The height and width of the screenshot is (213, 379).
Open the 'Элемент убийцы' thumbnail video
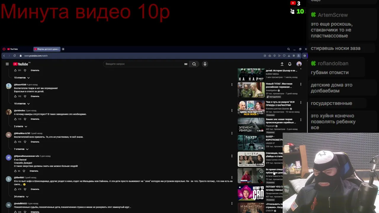click(x=251, y=125)
